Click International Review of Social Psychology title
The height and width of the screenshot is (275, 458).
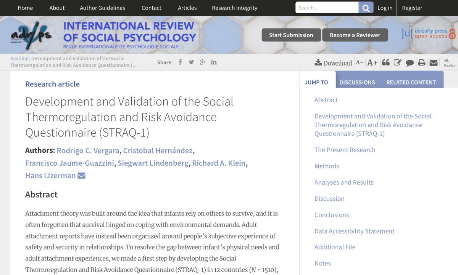coord(129,32)
